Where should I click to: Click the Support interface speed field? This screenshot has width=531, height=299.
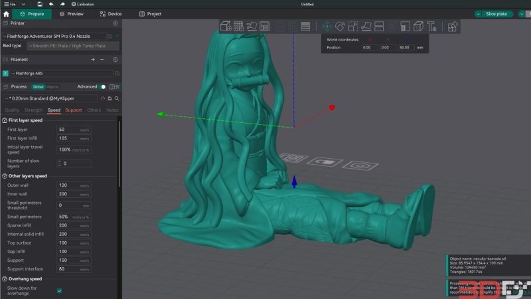(x=74, y=269)
